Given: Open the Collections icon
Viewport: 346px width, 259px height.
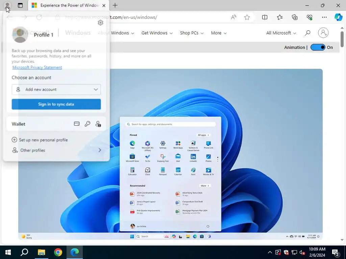Looking at the screenshot, I should 295,17.
